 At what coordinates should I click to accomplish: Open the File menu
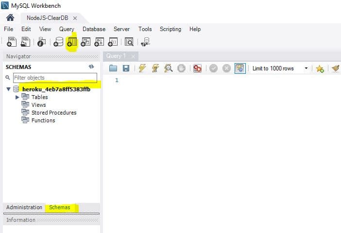pyautogui.click(x=8, y=29)
